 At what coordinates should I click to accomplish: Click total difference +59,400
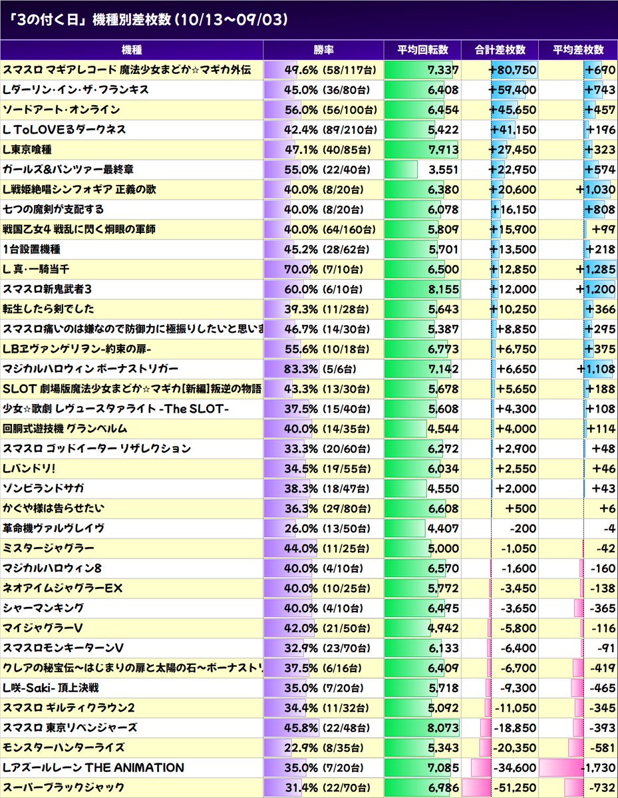click(x=513, y=90)
